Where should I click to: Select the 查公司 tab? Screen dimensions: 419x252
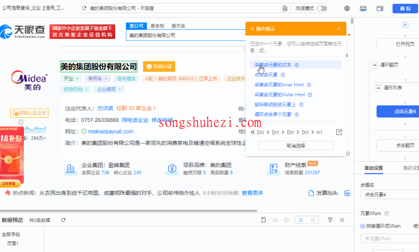coord(136,26)
